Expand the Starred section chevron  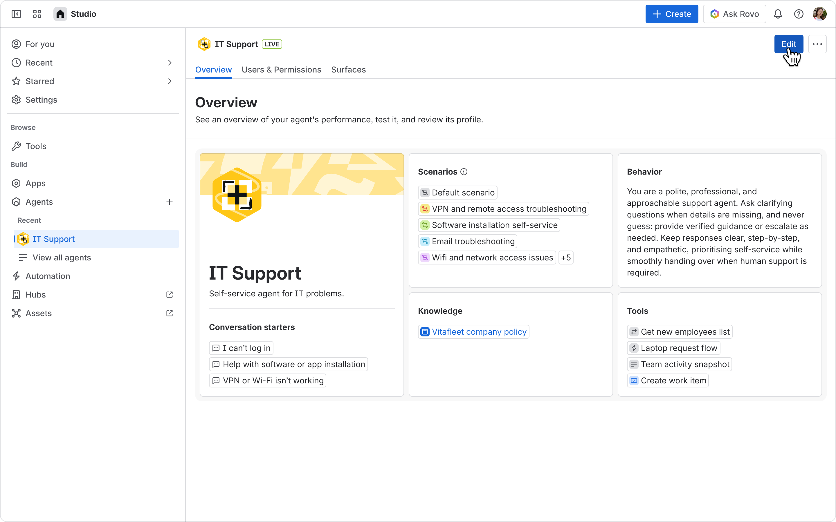point(169,81)
